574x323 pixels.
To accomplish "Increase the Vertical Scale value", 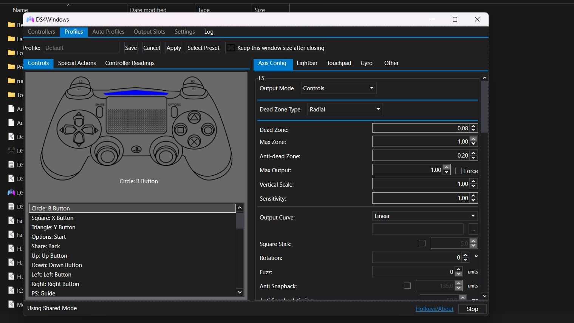I will pyautogui.click(x=473, y=182).
